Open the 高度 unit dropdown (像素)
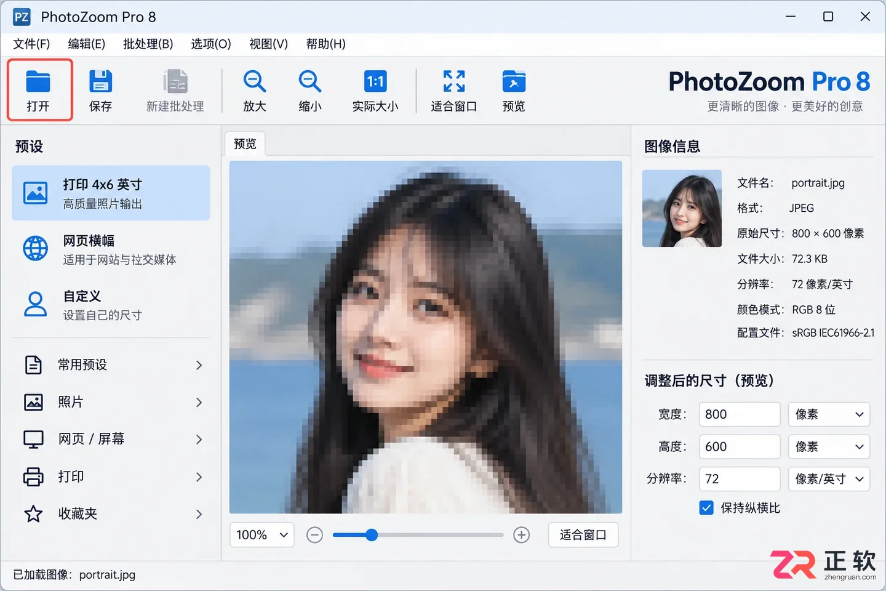Image resolution: width=886 pixels, height=591 pixels. tap(829, 446)
